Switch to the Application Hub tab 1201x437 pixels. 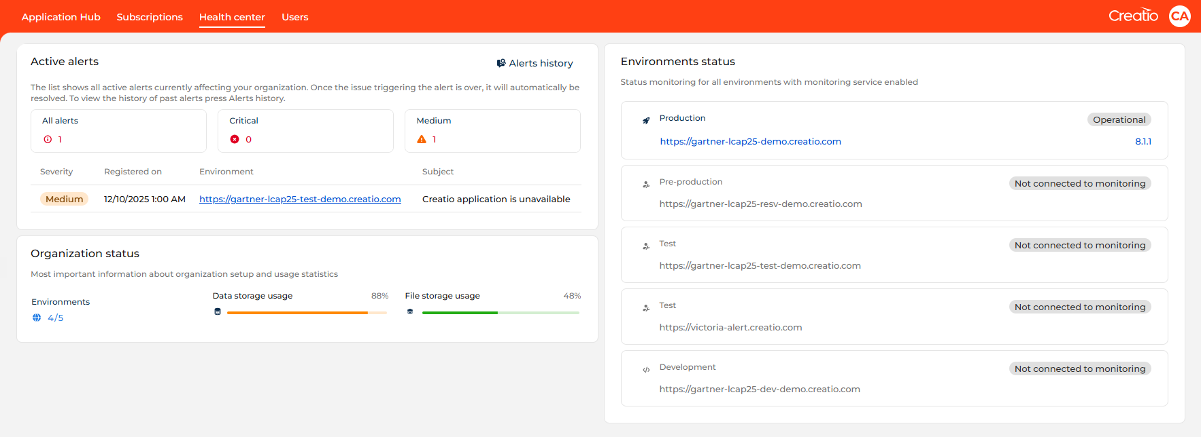[x=61, y=17]
